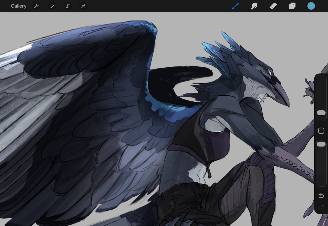Switch to the Eraser tool
Image resolution: width=328 pixels, height=226 pixels.
(273, 6)
